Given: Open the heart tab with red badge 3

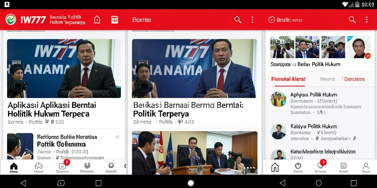Looking at the screenshot, I should click(x=320, y=167).
